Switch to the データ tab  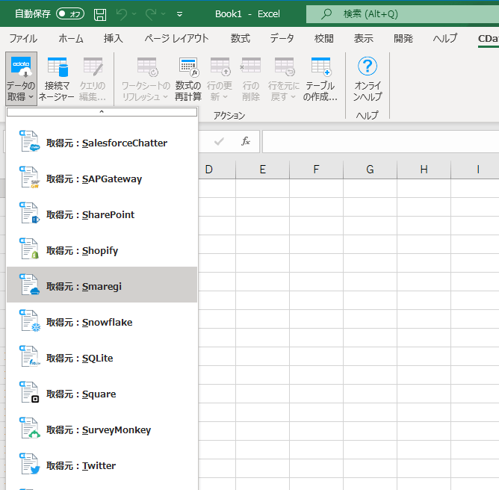point(282,39)
